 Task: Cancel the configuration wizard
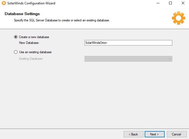176,134
